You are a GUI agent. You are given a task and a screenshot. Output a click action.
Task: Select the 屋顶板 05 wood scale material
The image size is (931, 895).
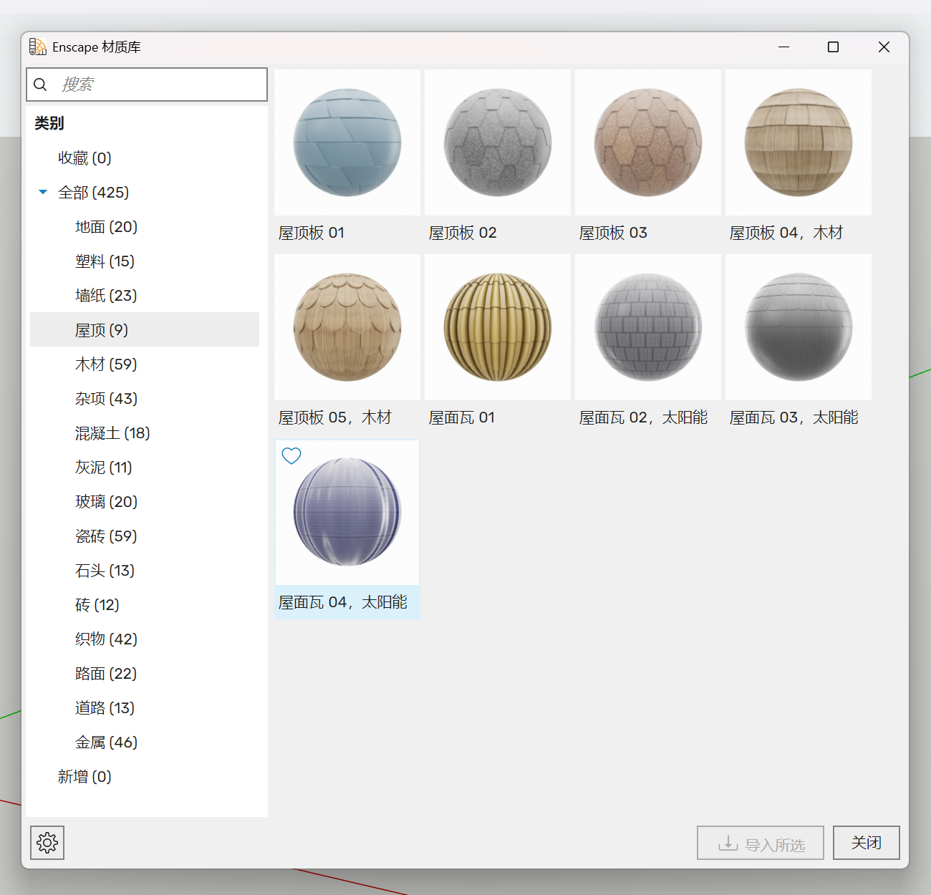click(347, 327)
